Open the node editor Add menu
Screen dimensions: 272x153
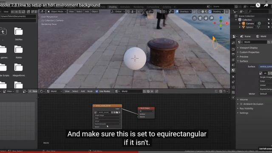(x=83, y=91)
